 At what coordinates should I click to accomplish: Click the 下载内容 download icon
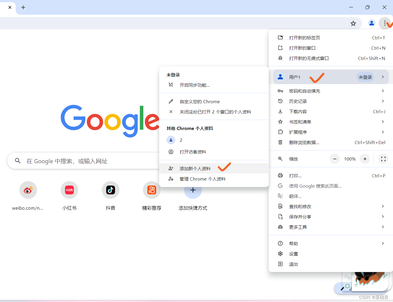[x=280, y=111]
